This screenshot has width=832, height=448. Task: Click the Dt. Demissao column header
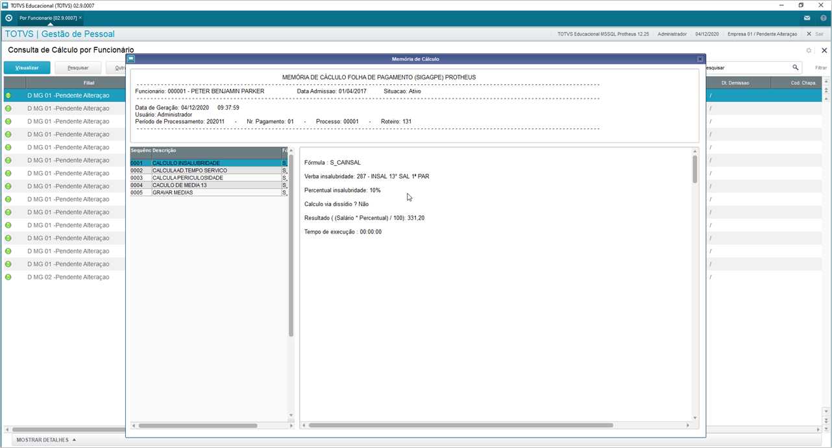(738, 83)
